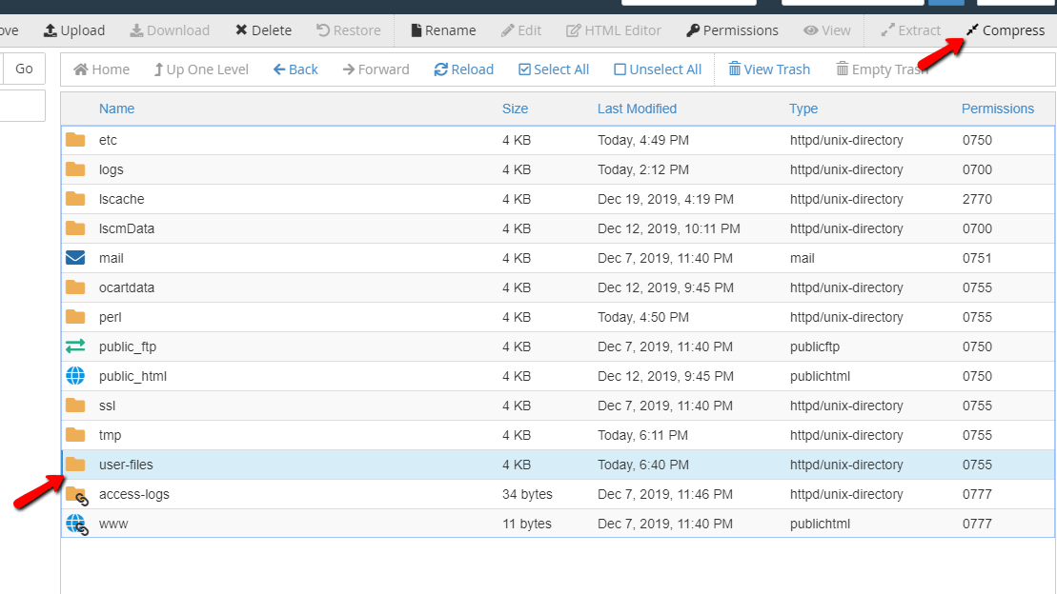Select the ssl folder icon
Viewport: 1057px width, 594px height.
(x=75, y=406)
